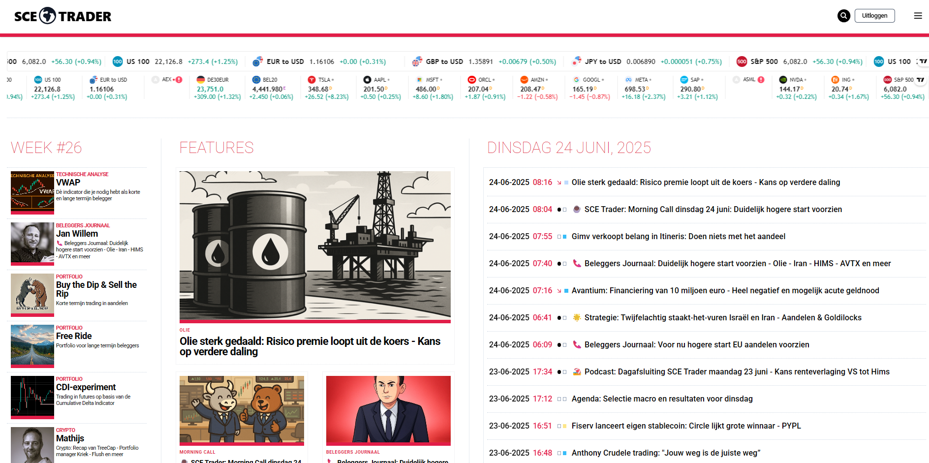This screenshot has height=463, width=929.
Task: Click the sun icon beside the Strategie headline
Action: pyautogui.click(x=577, y=318)
